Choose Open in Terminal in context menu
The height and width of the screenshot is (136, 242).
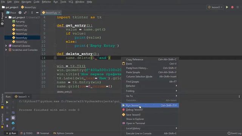[150, 123]
